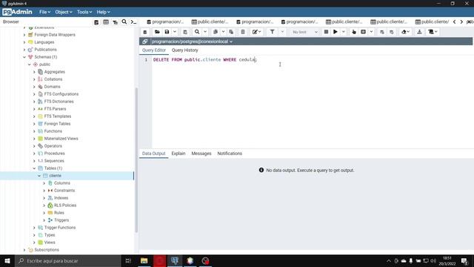Click the Download CSV icon

click(x=419, y=32)
